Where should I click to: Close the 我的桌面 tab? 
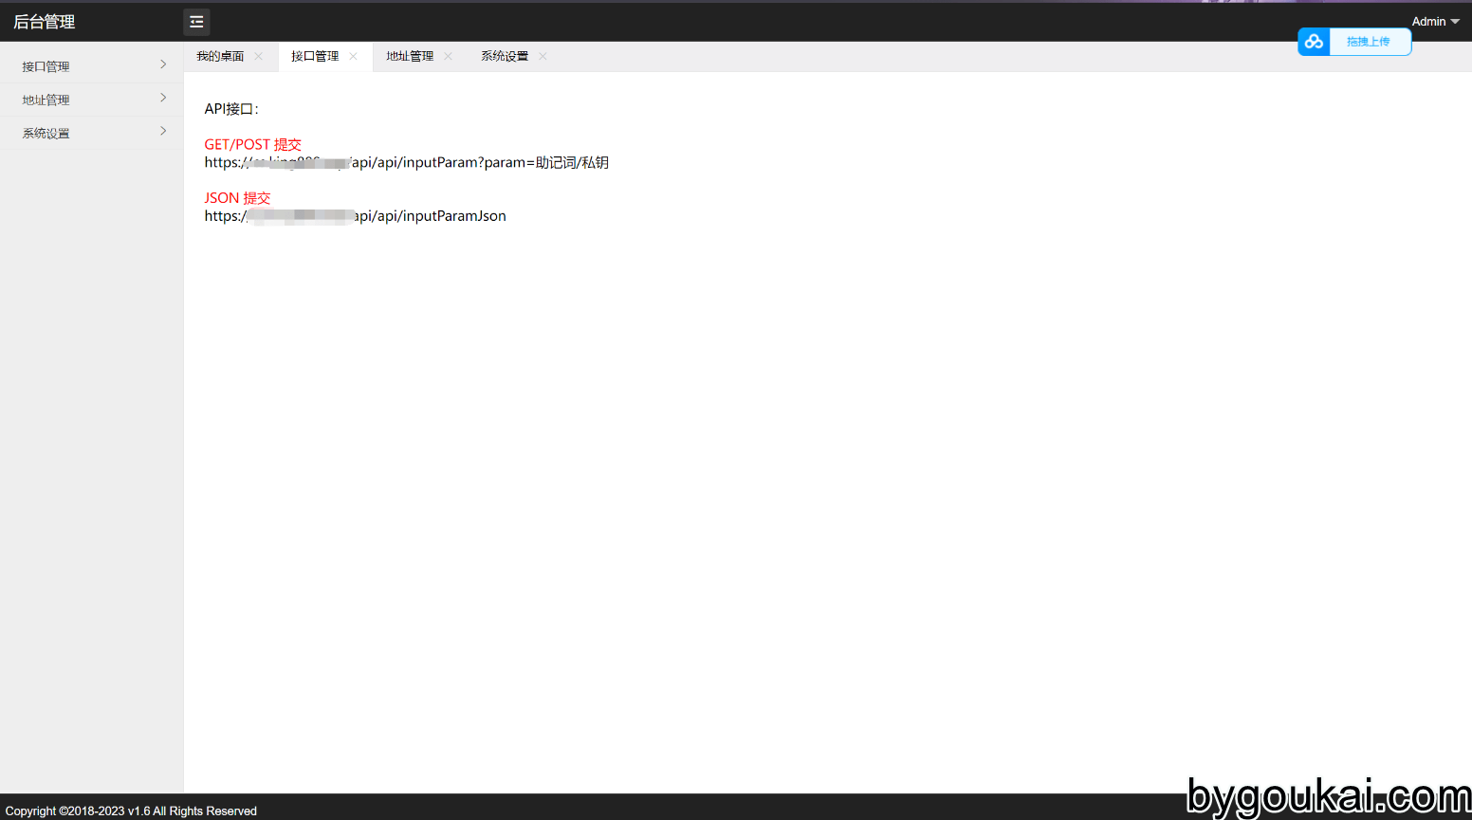click(x=258, y=56)
